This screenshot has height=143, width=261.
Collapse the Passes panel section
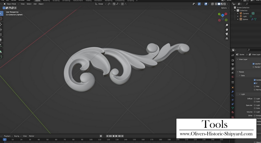(241, 72)
